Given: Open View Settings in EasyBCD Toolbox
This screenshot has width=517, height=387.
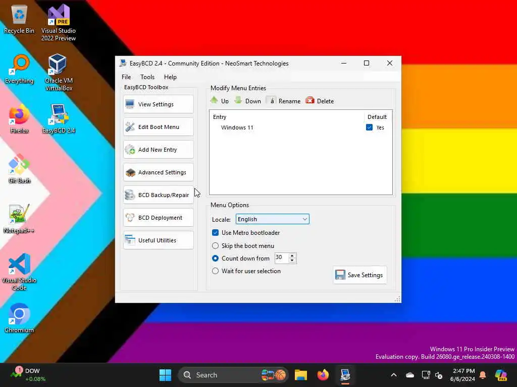Looking at the screenshot, I should [158, 104].
